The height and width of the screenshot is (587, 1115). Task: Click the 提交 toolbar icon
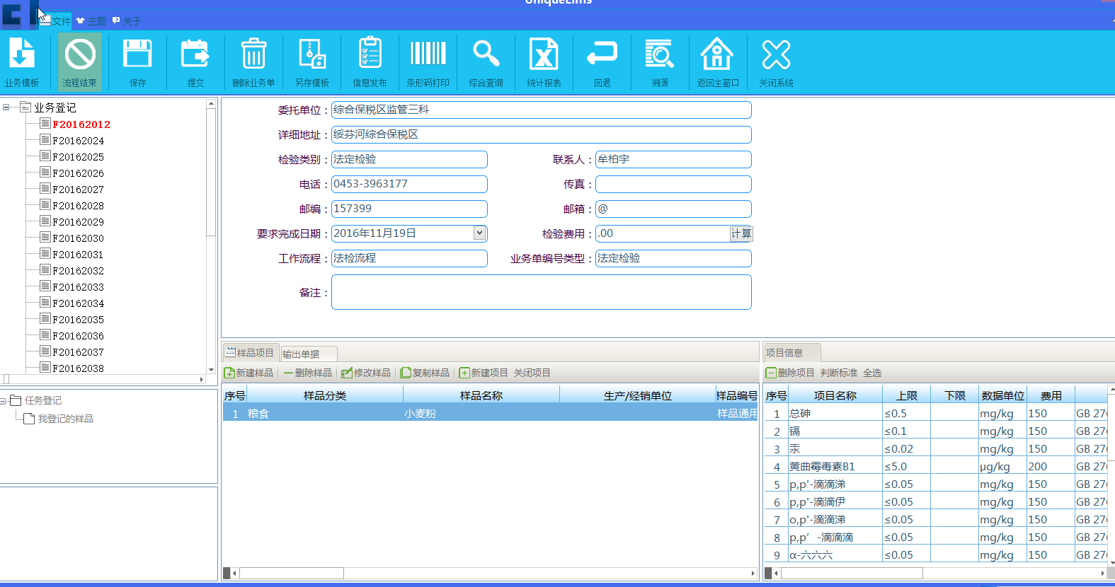pos(196,62)
